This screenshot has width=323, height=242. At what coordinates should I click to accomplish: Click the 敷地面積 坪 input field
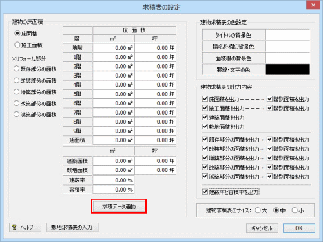(x=155, y=170)
